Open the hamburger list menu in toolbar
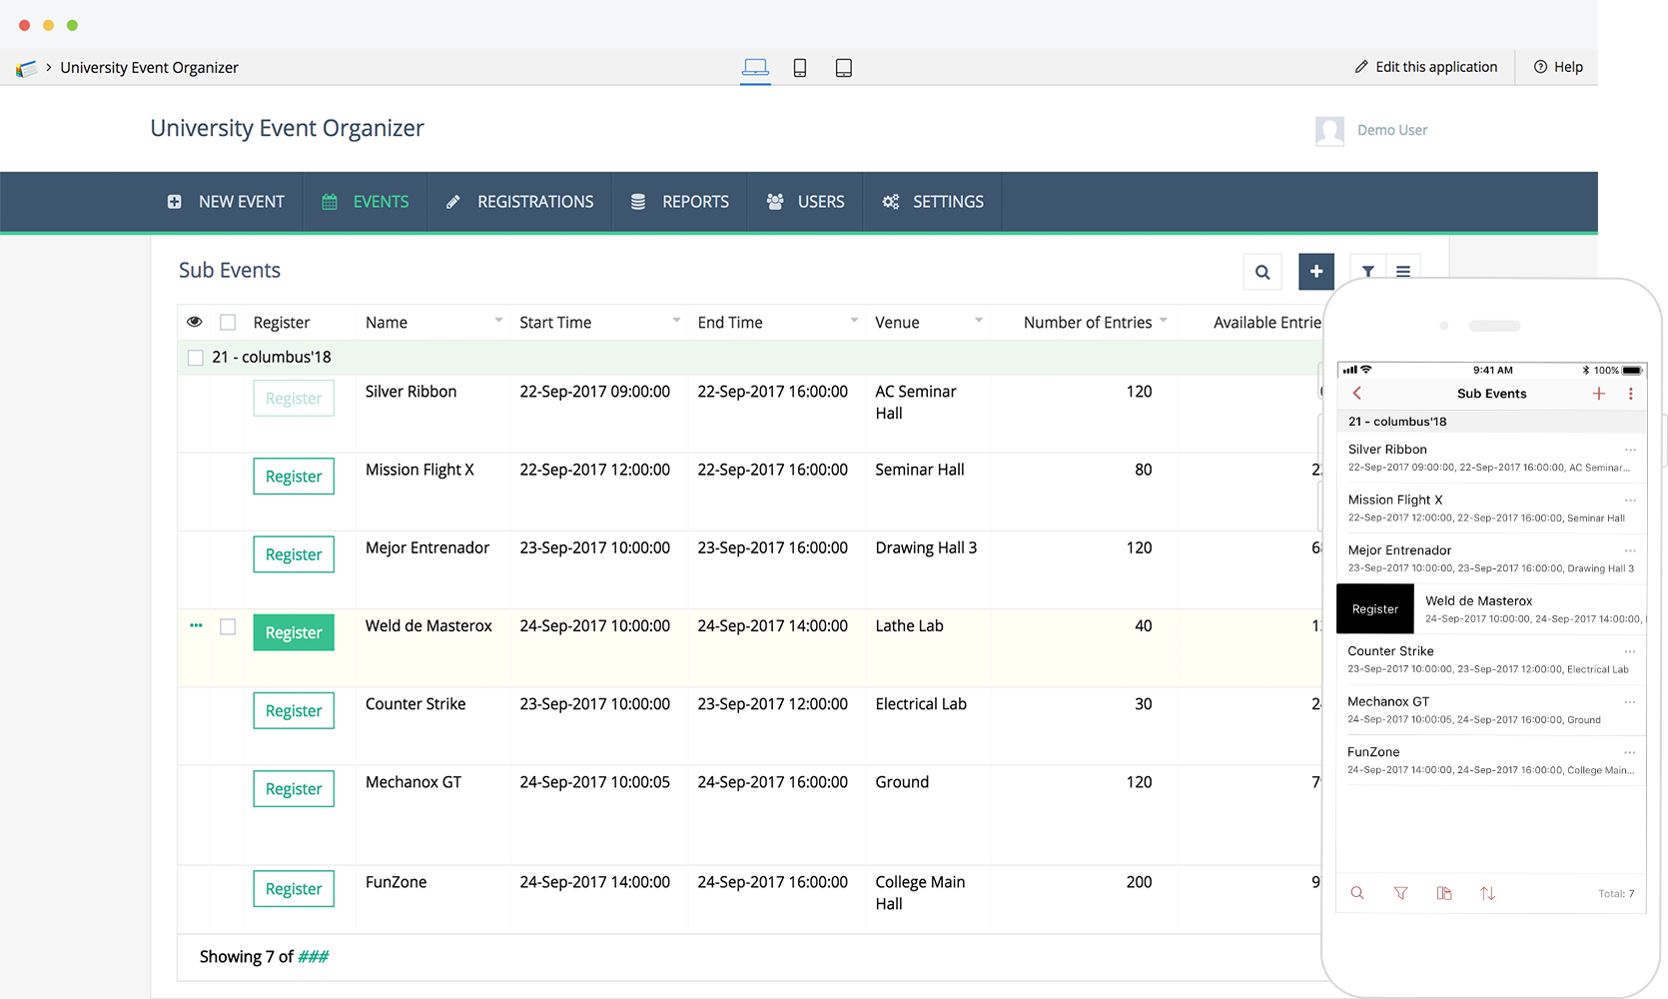The height and width of the screenshot is (999, 1668). [x=1403, y=271]
